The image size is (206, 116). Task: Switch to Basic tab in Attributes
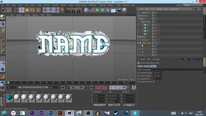point(140,66)
